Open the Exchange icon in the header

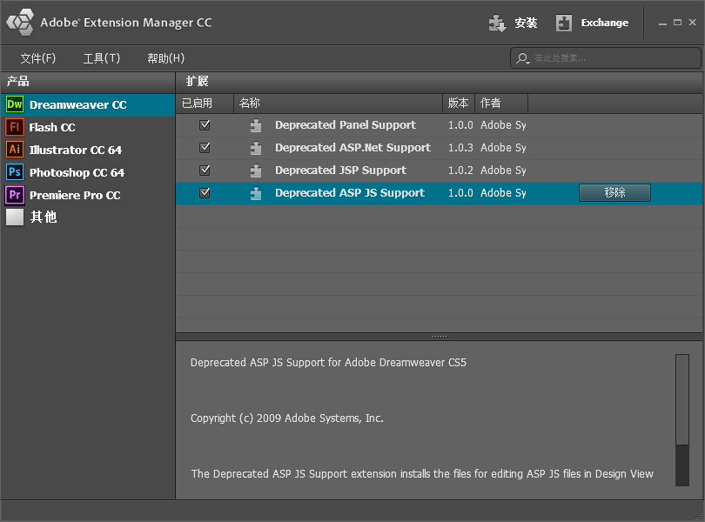tap(564, 23)
